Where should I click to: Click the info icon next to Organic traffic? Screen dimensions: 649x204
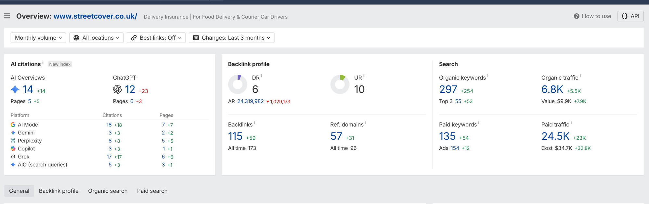[580, 76]
